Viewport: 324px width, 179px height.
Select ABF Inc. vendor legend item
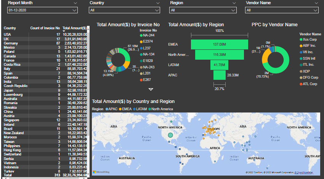coord(308,46)
